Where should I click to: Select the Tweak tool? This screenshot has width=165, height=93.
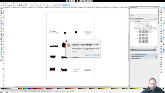click(x=1, y=13)
